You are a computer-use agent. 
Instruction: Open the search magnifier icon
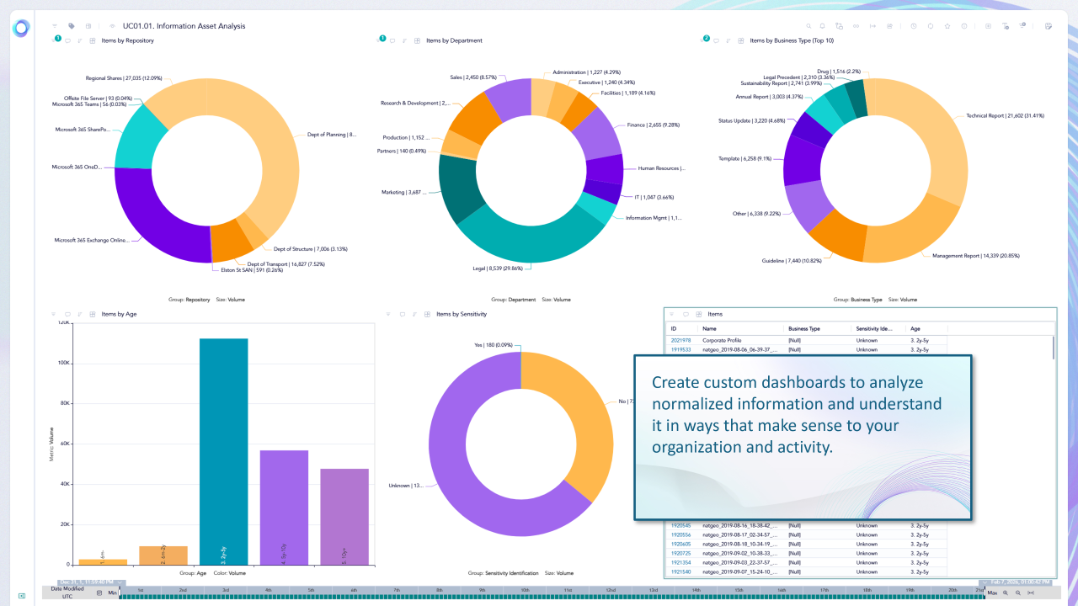point(808,26)
